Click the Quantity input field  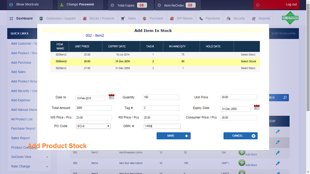[x=161, y=97]
